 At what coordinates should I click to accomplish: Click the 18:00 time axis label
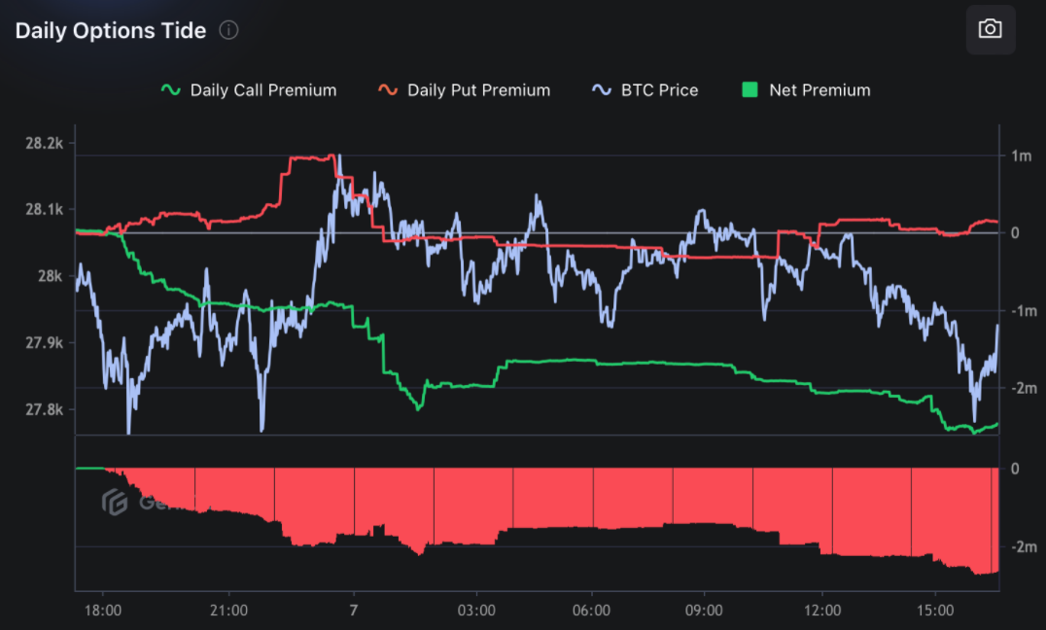click(103, 611)
